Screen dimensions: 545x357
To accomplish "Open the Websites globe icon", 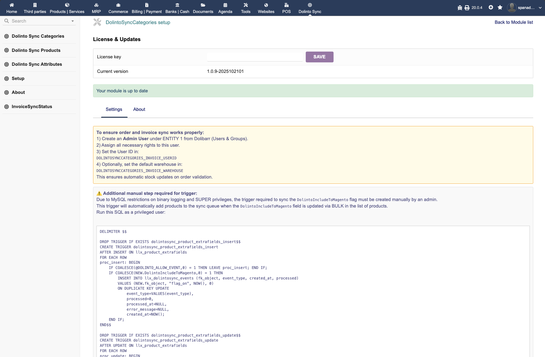I will pos(266,5).
